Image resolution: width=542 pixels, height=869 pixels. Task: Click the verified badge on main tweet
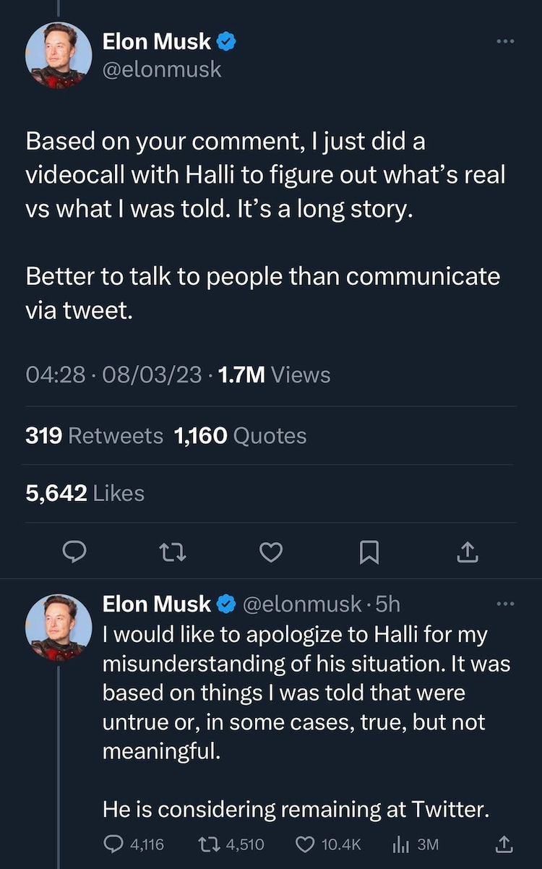click(227, 42)
